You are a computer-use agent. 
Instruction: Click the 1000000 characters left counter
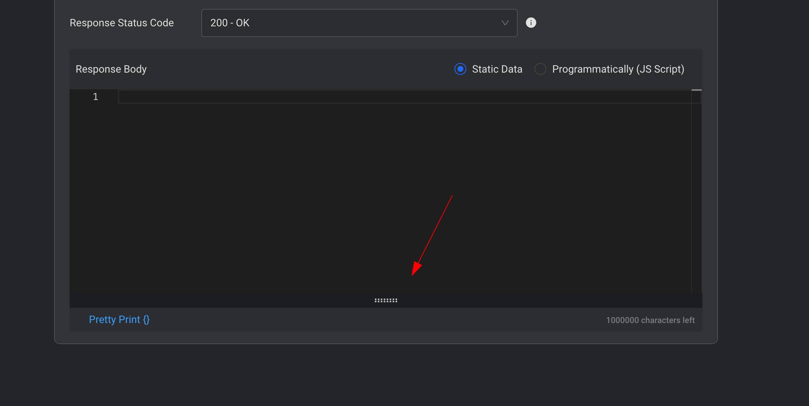pos(650,320)
